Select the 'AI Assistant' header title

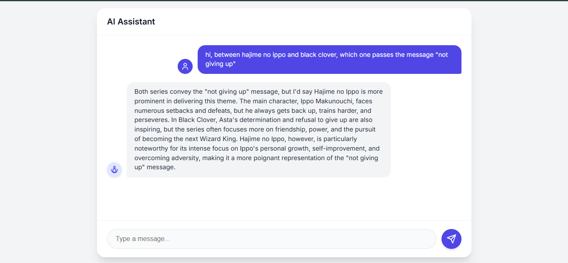131,21
